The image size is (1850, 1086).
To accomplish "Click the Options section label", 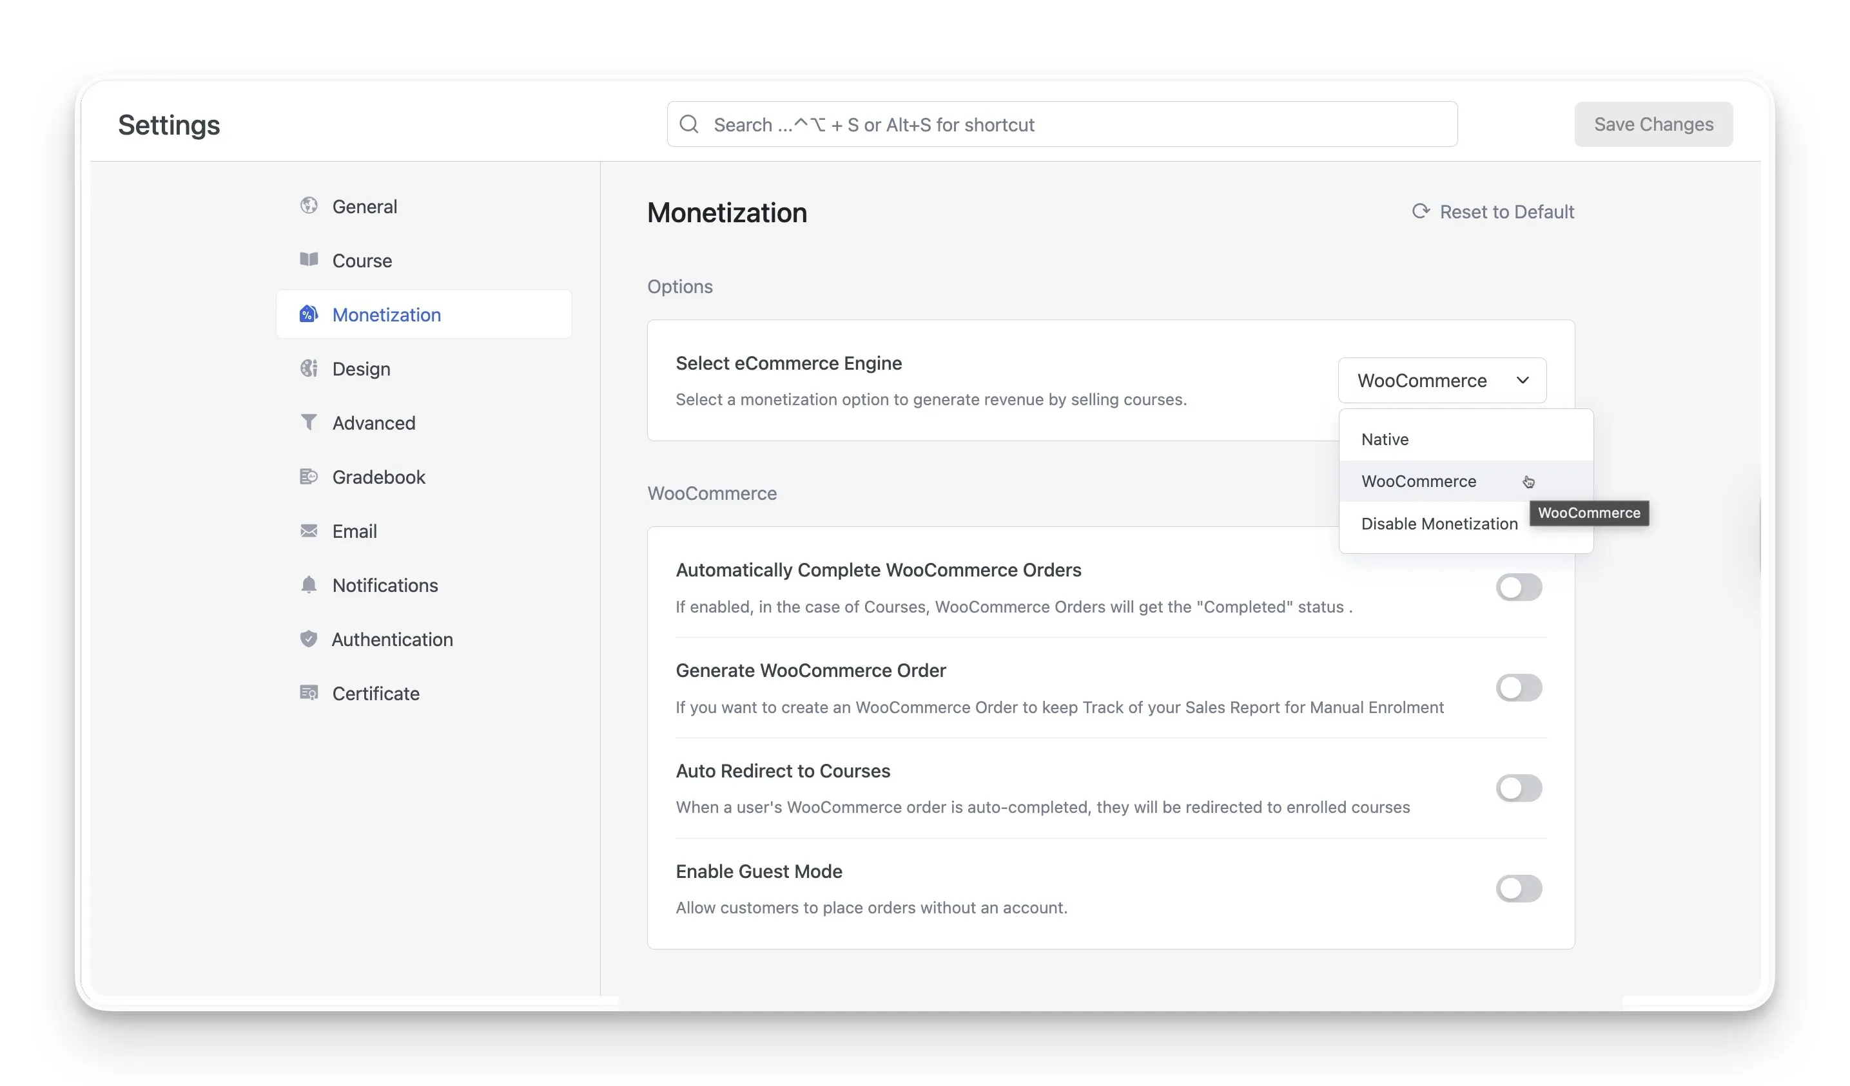I will coord(680,286).
